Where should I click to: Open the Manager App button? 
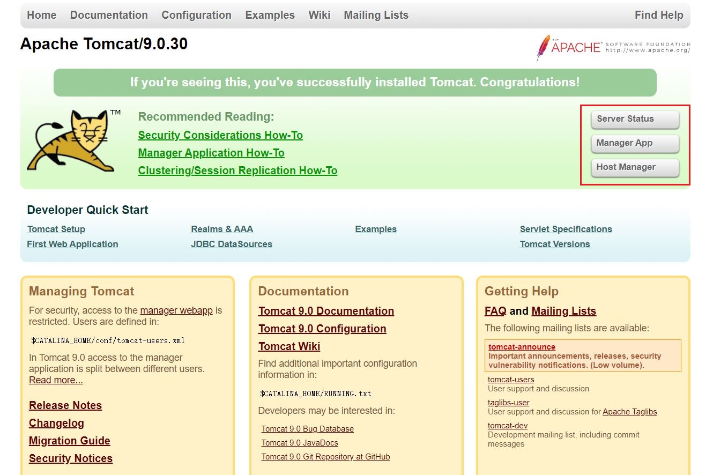pyautogui.click(x=635, y=143)
